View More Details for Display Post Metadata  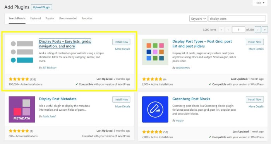123,106
